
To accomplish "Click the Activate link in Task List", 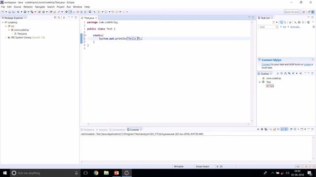I will tap(295, 27).
